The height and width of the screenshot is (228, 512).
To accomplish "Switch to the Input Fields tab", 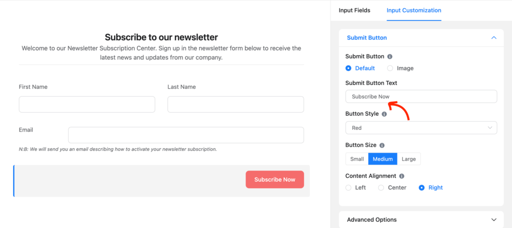I will click(x=354, y=10).
